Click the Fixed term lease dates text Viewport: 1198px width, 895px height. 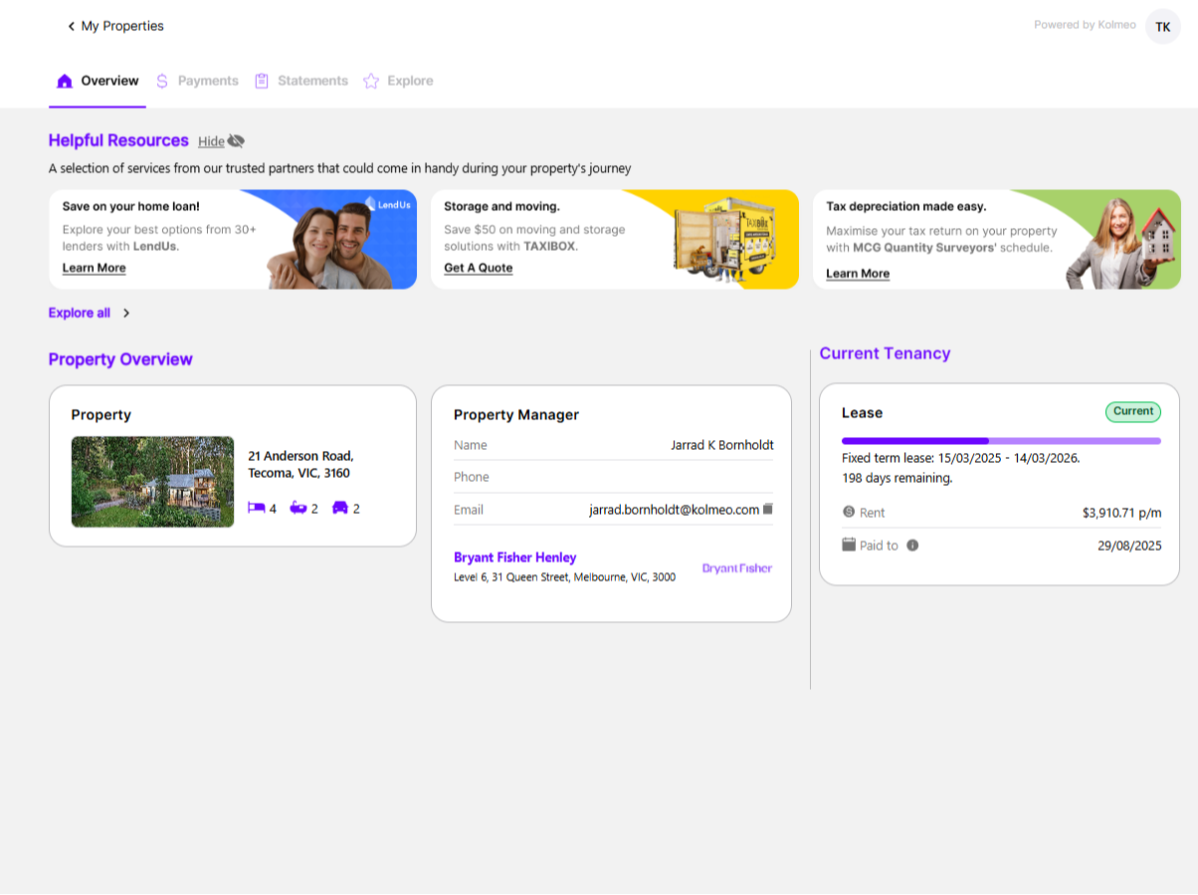pyautogui.click(x=961, y=459)
